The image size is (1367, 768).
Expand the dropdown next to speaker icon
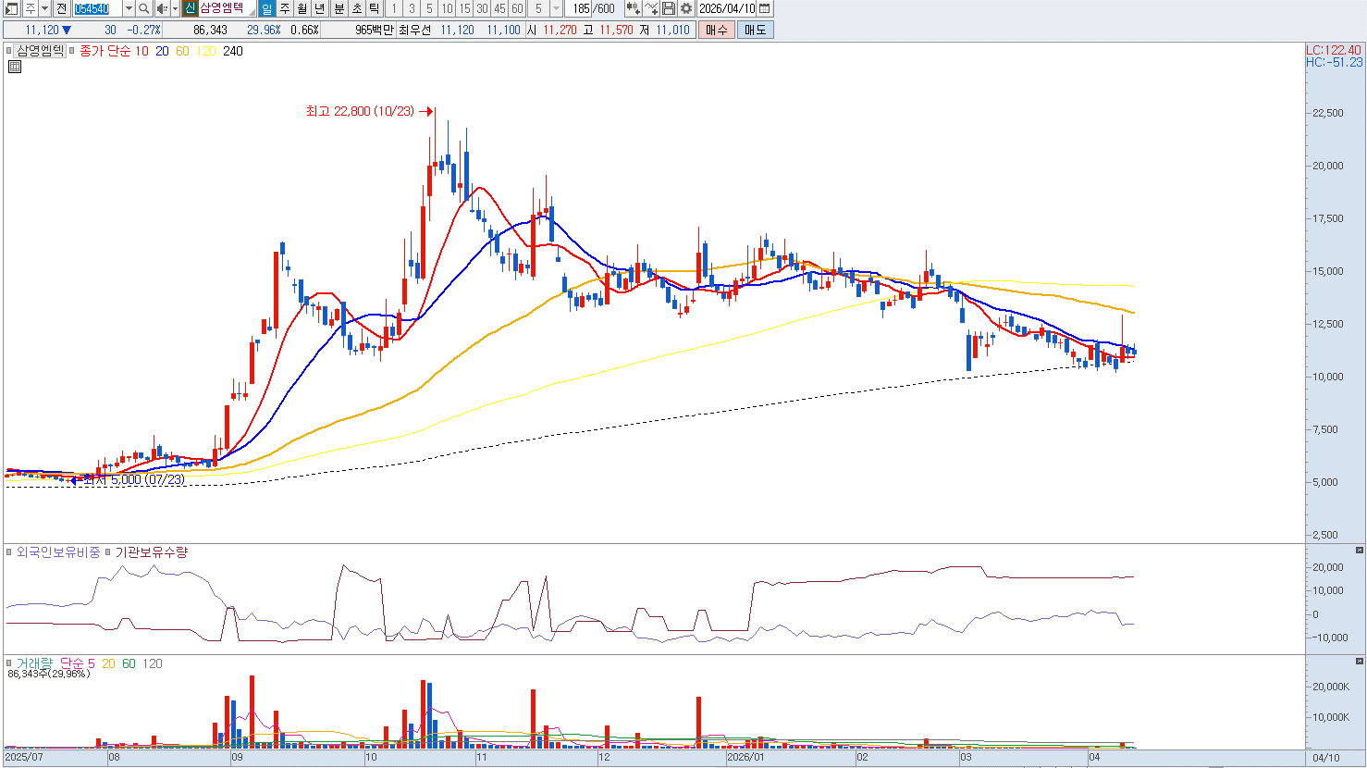tap(175, 8)
